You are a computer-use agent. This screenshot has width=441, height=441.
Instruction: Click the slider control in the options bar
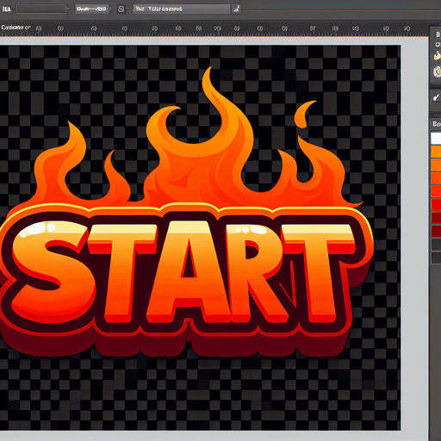[91, 9]
